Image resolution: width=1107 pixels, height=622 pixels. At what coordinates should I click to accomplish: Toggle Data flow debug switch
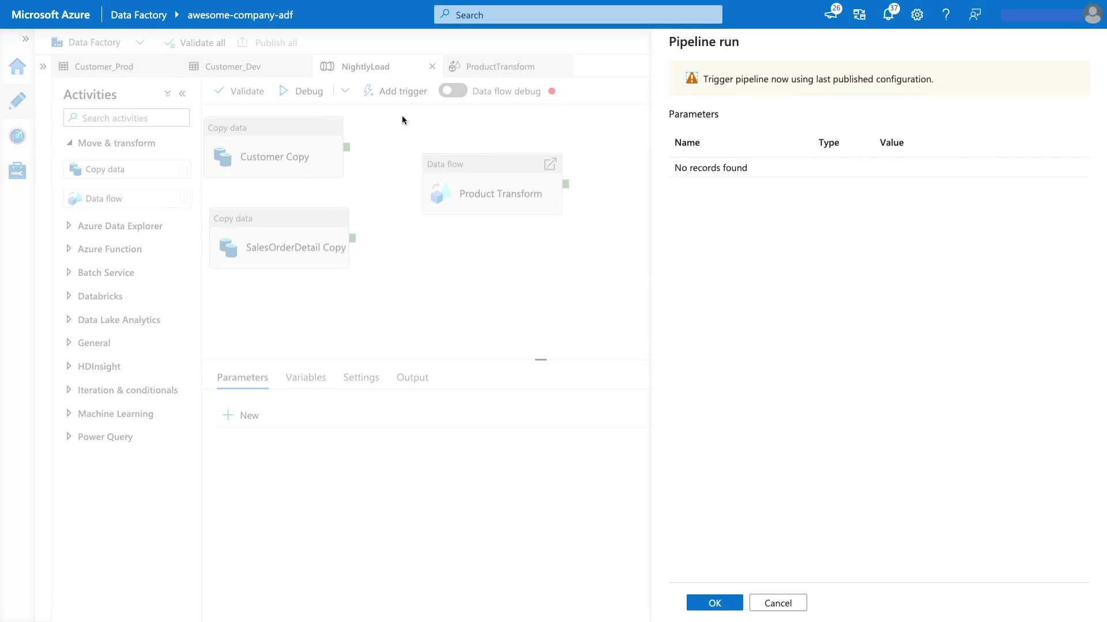[453, 91]
